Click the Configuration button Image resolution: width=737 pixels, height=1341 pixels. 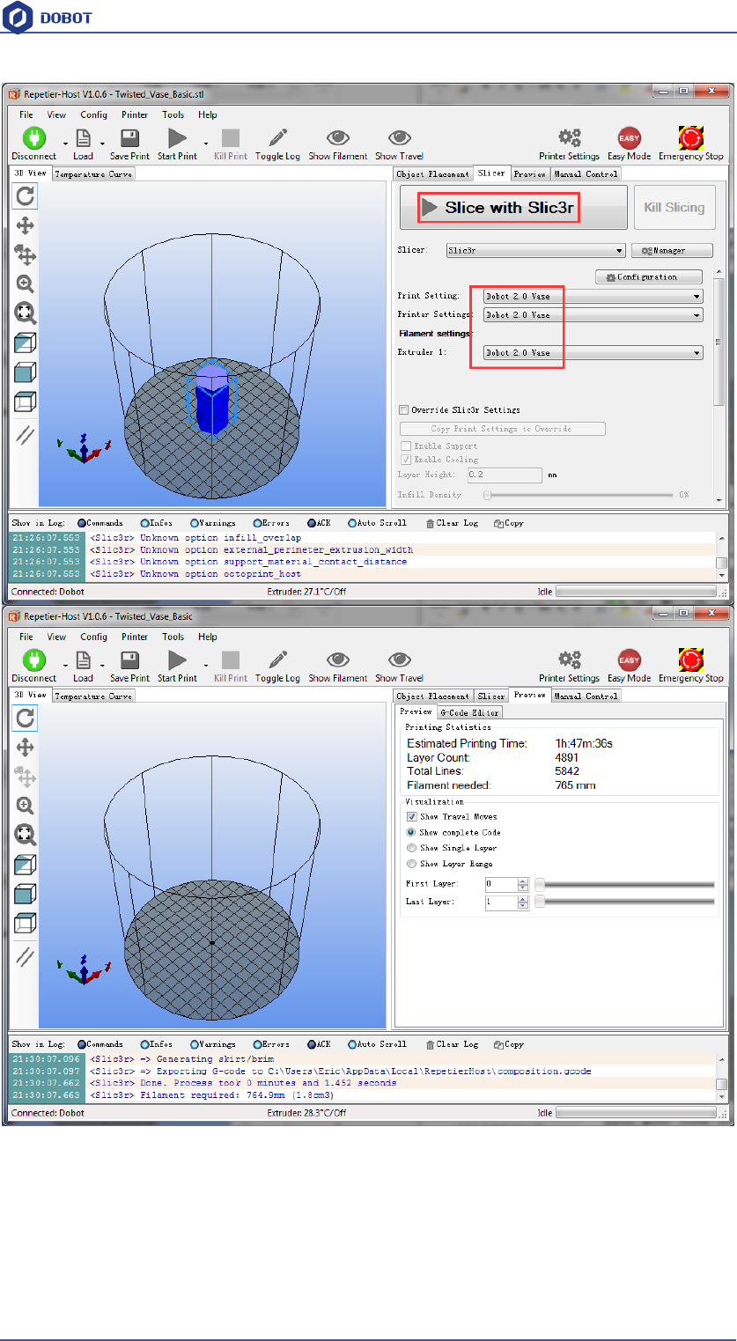point(648,277)
